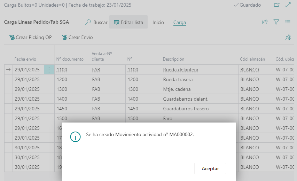The image size is (297, 181).
Task: Open the Inicio menu tab
Action: pos(158,22)
